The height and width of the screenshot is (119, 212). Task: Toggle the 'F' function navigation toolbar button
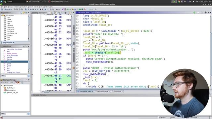tap(38, 10)
